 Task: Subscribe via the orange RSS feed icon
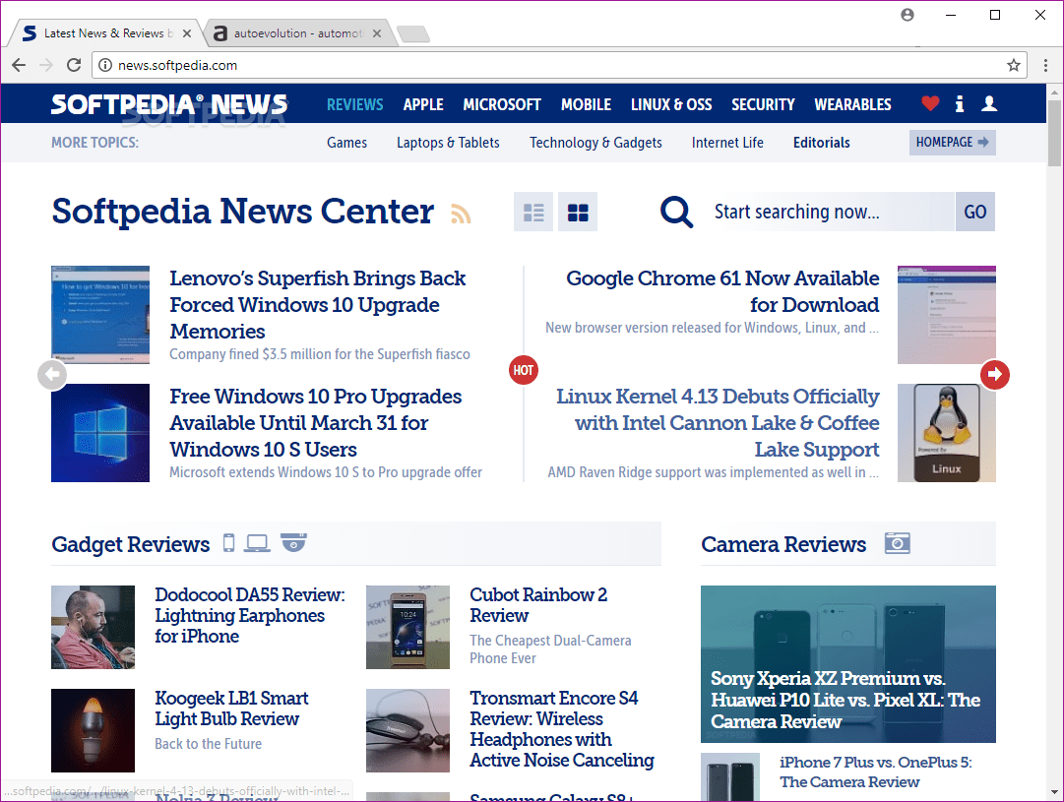point(461,214)
